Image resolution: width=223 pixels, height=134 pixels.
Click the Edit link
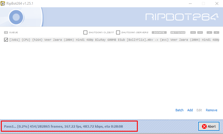coord(199,110)
